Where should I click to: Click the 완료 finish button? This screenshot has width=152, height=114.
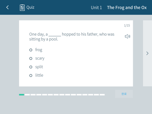124,94
